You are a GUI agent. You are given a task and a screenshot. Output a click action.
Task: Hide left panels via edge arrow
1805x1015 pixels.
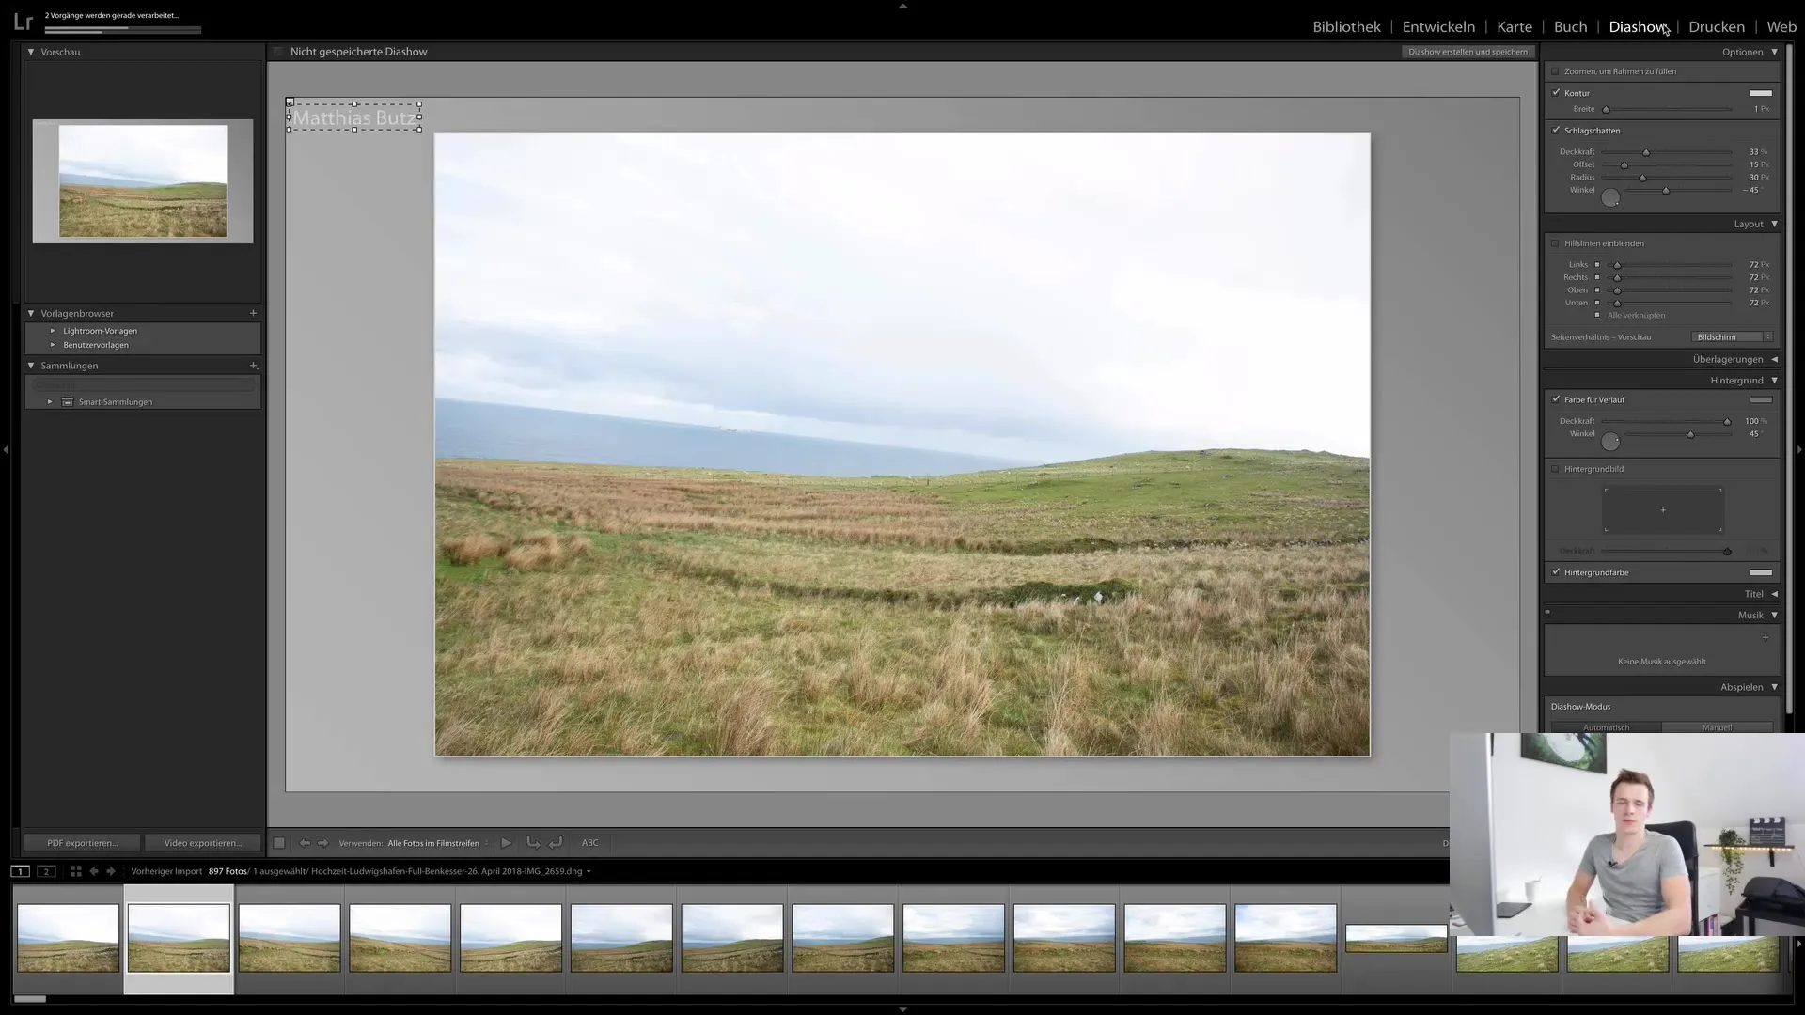6,449
